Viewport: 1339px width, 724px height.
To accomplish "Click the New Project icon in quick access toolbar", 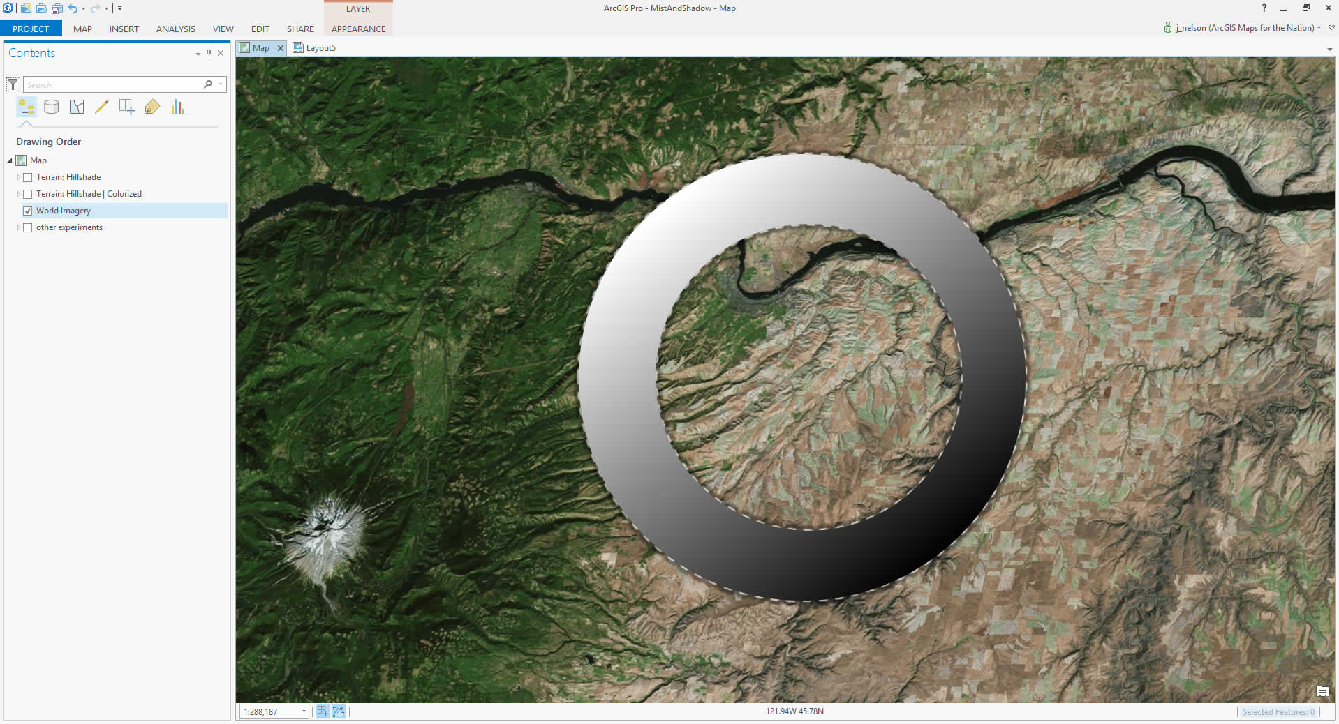I will pyautogui.click(x=25, y=8).
